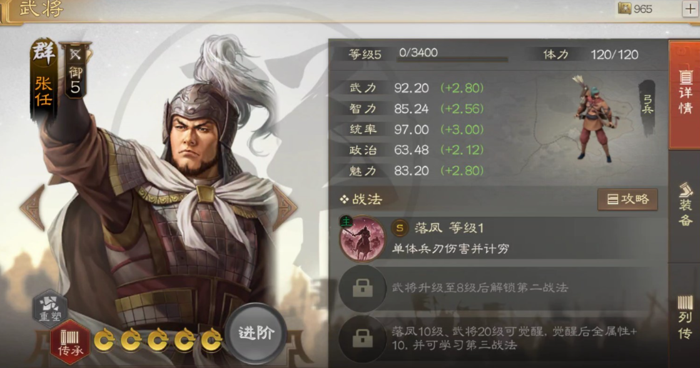This screenshot has width=700, height=368.
Task: Click the level 0/3400 experience bar
Action: (452, 54)
